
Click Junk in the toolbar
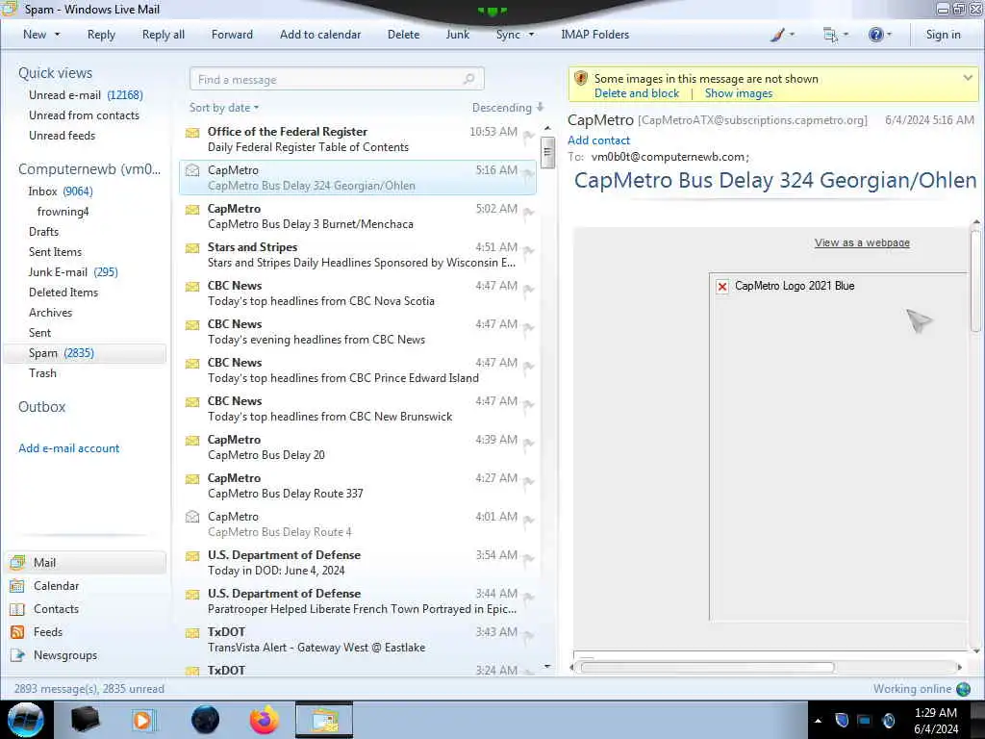tap(457, 35)
